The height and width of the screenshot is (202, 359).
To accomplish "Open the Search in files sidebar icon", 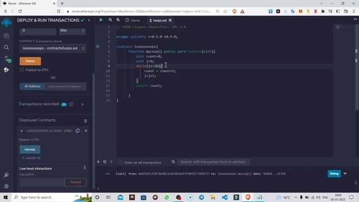I will click(x=6, y=47).
